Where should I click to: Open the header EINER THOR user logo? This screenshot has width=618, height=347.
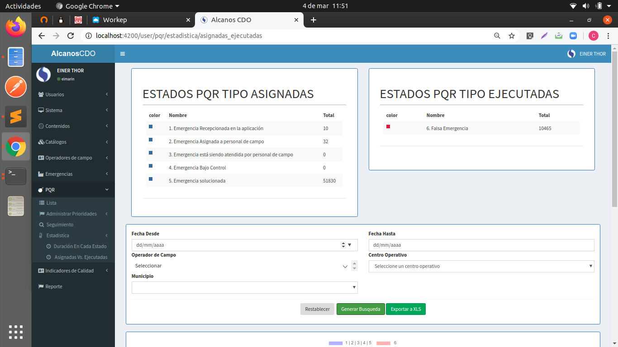point(571,54)
